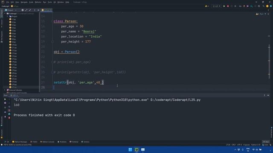
Task: Click the warnings indicator in editor corner
Action: [258, 14]
